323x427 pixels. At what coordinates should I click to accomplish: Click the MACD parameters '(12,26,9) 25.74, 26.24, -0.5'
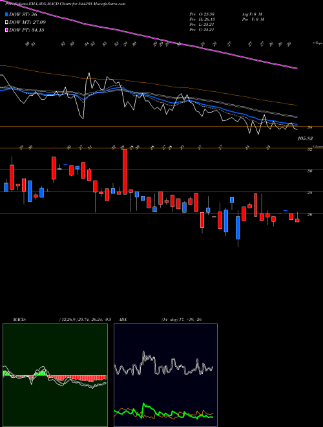pos(85,320)
